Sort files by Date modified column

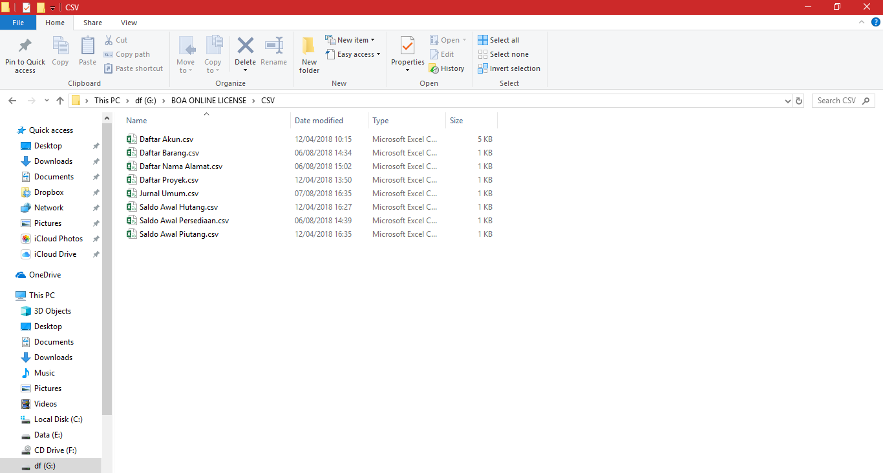[319, 121]
